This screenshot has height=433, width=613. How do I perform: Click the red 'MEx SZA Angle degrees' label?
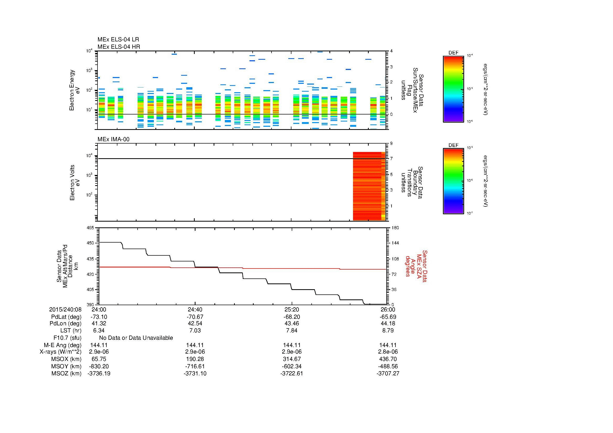pos(416,266)
